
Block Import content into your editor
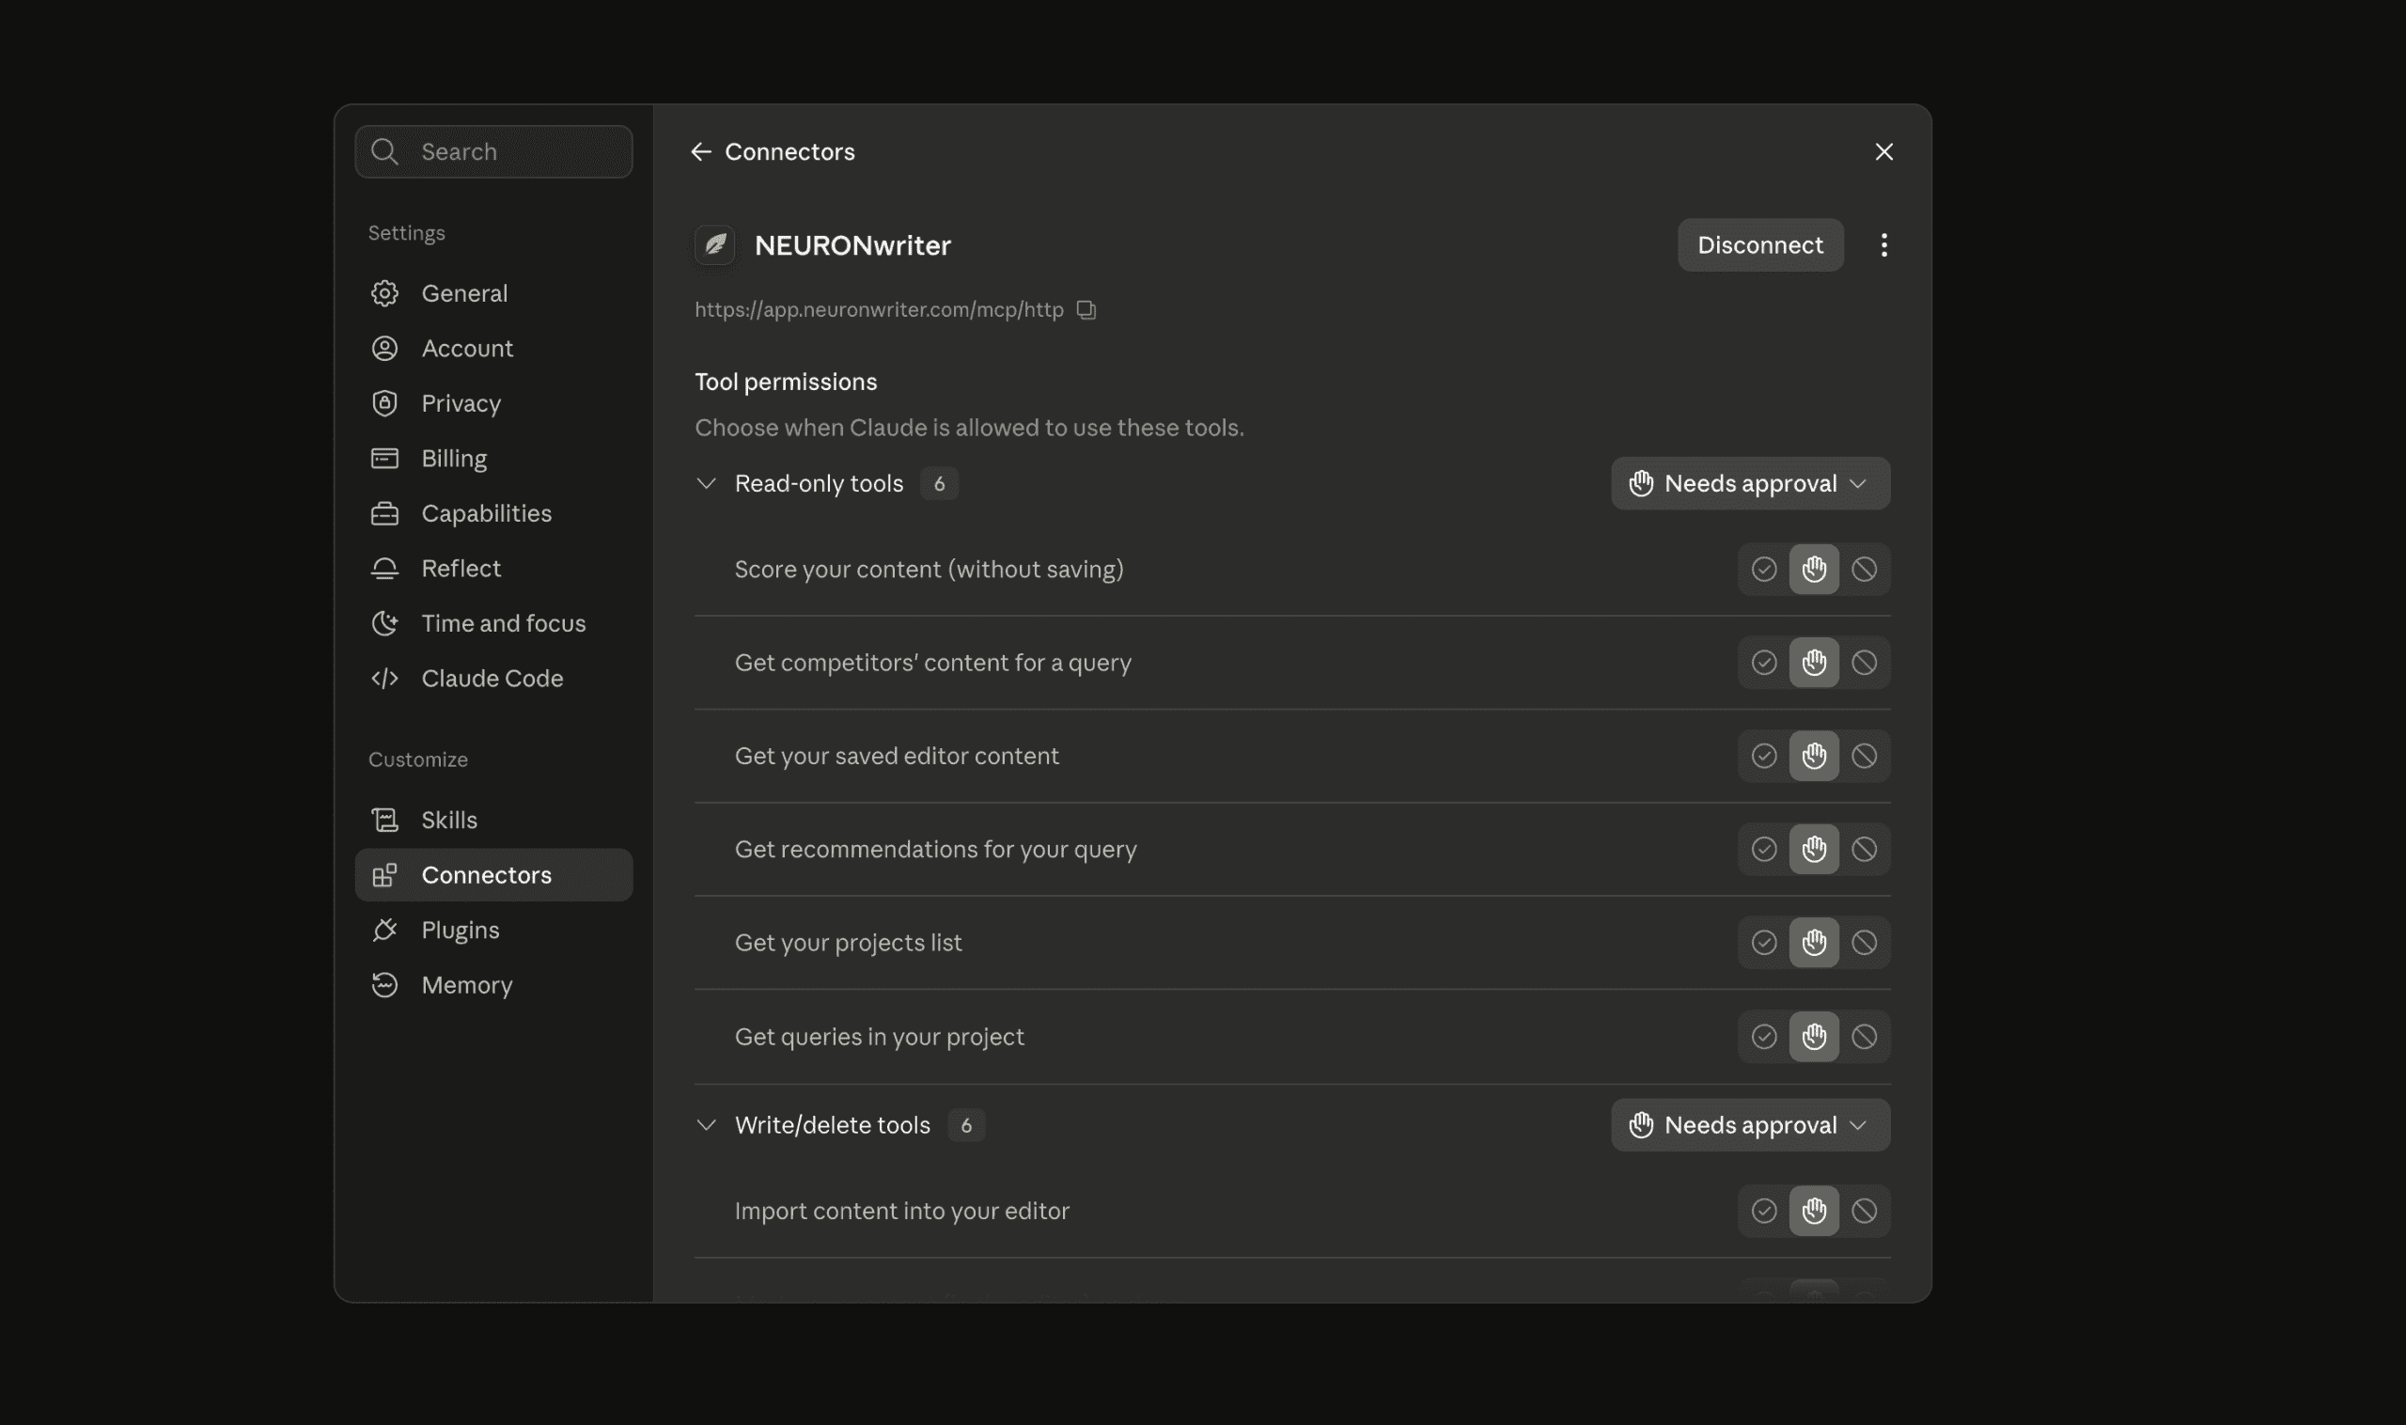(x=1864, y=1211)
